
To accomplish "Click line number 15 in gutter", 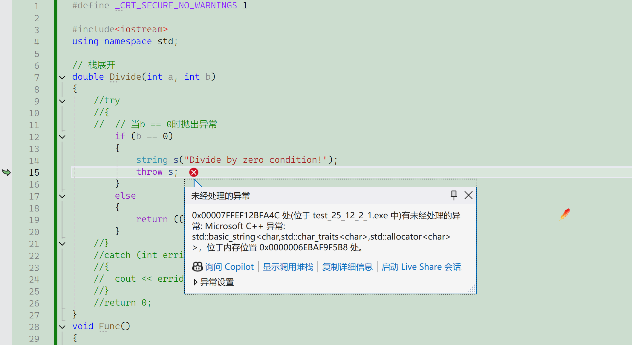I will [34, 172].
